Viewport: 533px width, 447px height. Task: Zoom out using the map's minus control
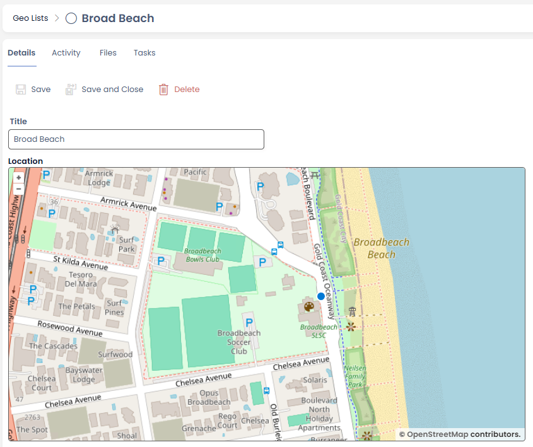point(18,189)
